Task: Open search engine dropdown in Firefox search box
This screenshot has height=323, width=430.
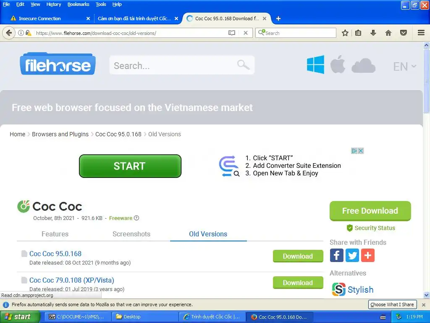Action: pyautogui.click(x=261, y=32)
